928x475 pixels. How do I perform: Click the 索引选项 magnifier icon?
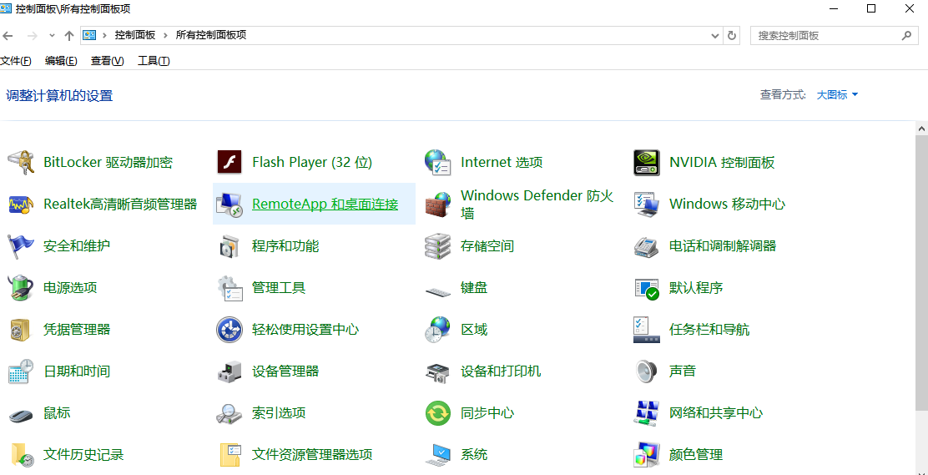coord(229,413)
